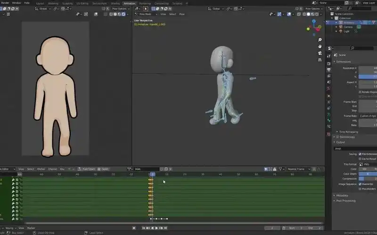Click the play animation button
The height and width of the screenshot is (235, 377).
(x=156, y=228)
